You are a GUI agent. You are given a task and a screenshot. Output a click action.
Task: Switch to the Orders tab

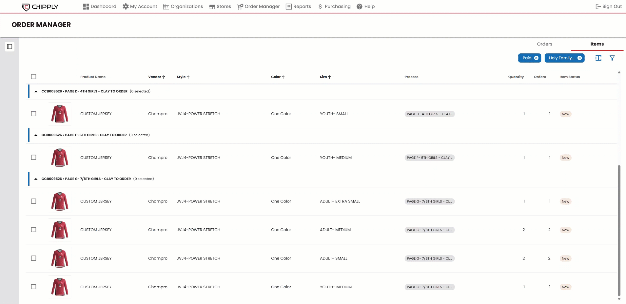[x=544, y=44]
